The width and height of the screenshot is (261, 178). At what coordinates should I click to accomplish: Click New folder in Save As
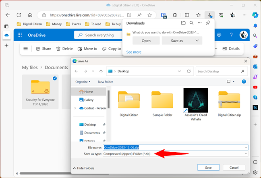pyautogui.click(x=106, y=82)
